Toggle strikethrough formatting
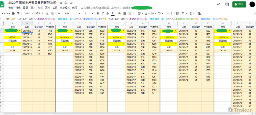Screen dimensions: 256x115 (x=107, y=13)
